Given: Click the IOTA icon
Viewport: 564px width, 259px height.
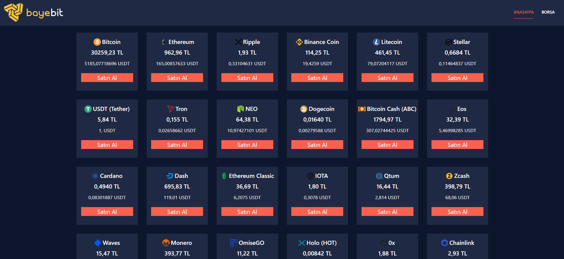Looking at the screenshot, I should (x=310, y=176).
